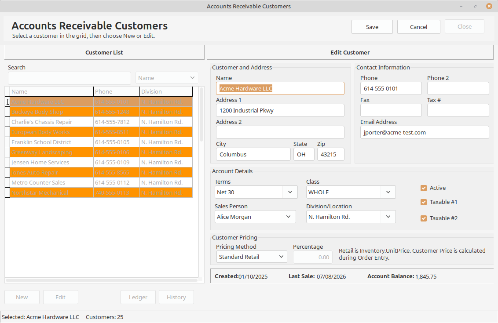Click the City field showing Columbus
498x323 pixels.
point(253,155)
